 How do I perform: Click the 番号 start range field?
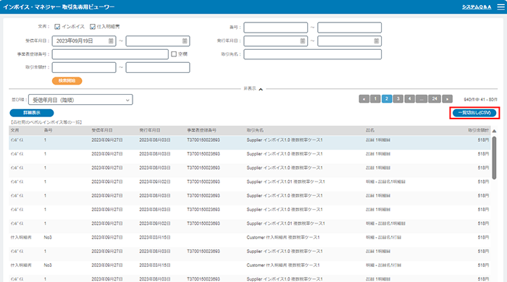pos(275,27)
